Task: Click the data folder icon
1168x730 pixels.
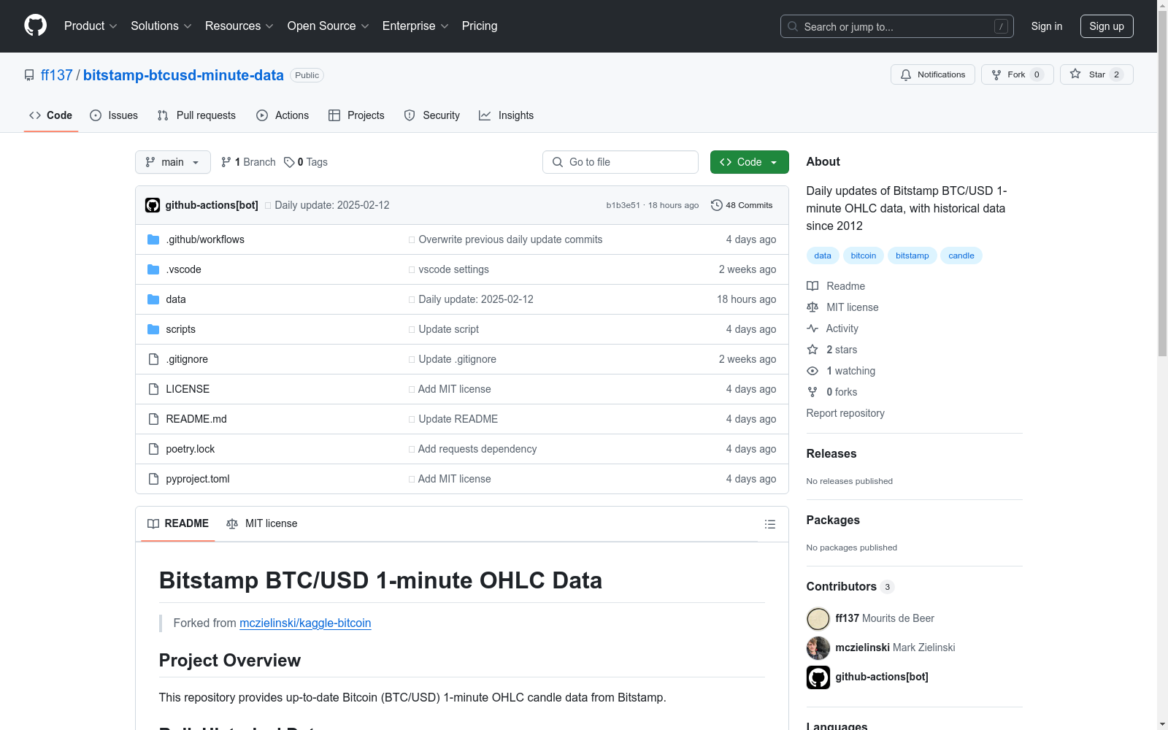Action: [153, 299]
